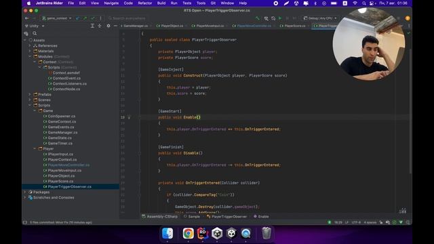Open Finder from the Dock
The width and height of the screenshot is (434, 244).
pyautogui.click(x=167, y=233)
